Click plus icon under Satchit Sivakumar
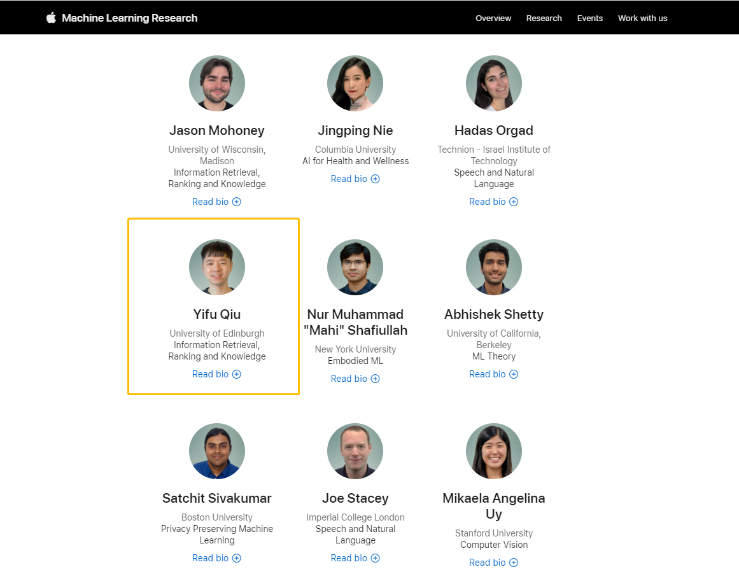This screenshot has width=739, height=588. pos(237,558)
